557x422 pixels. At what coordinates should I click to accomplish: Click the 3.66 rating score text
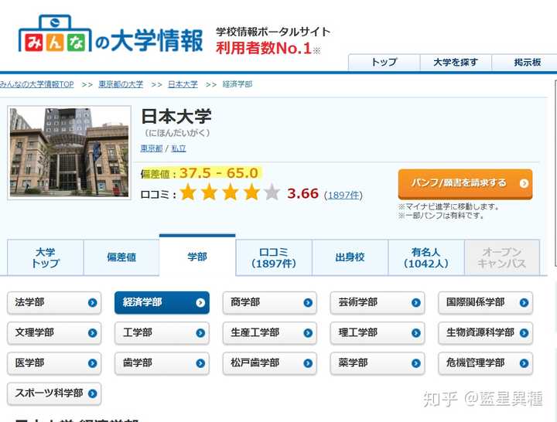pyautogui.click(x=302, y=194)
